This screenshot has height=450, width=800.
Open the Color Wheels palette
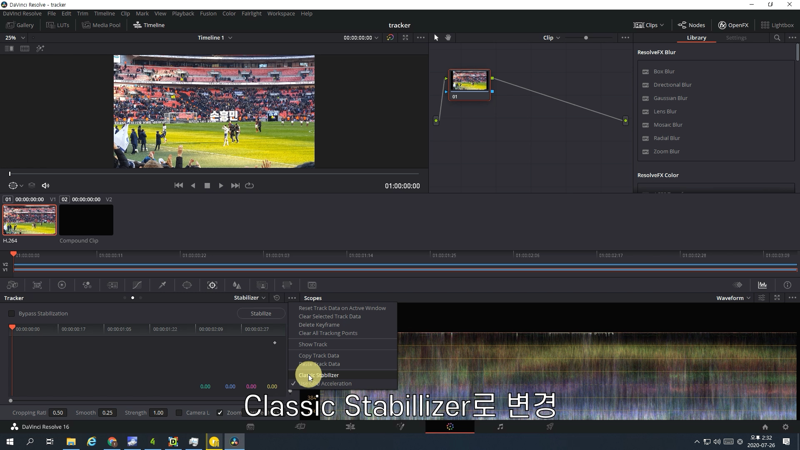pos(62,285)
